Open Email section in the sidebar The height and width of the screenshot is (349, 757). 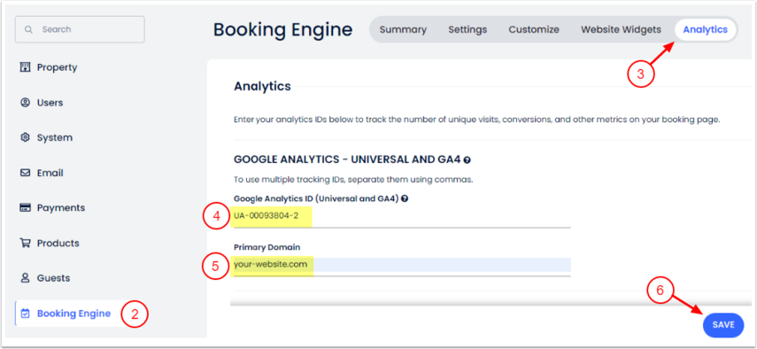point(50,173)
